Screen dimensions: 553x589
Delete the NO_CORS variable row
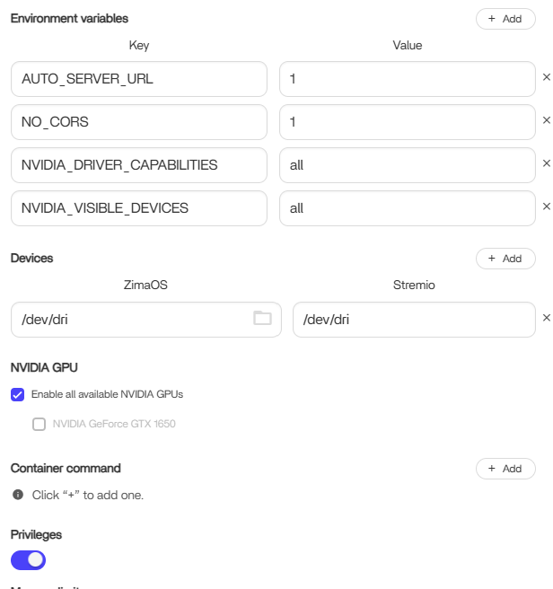tap(546, 121)
